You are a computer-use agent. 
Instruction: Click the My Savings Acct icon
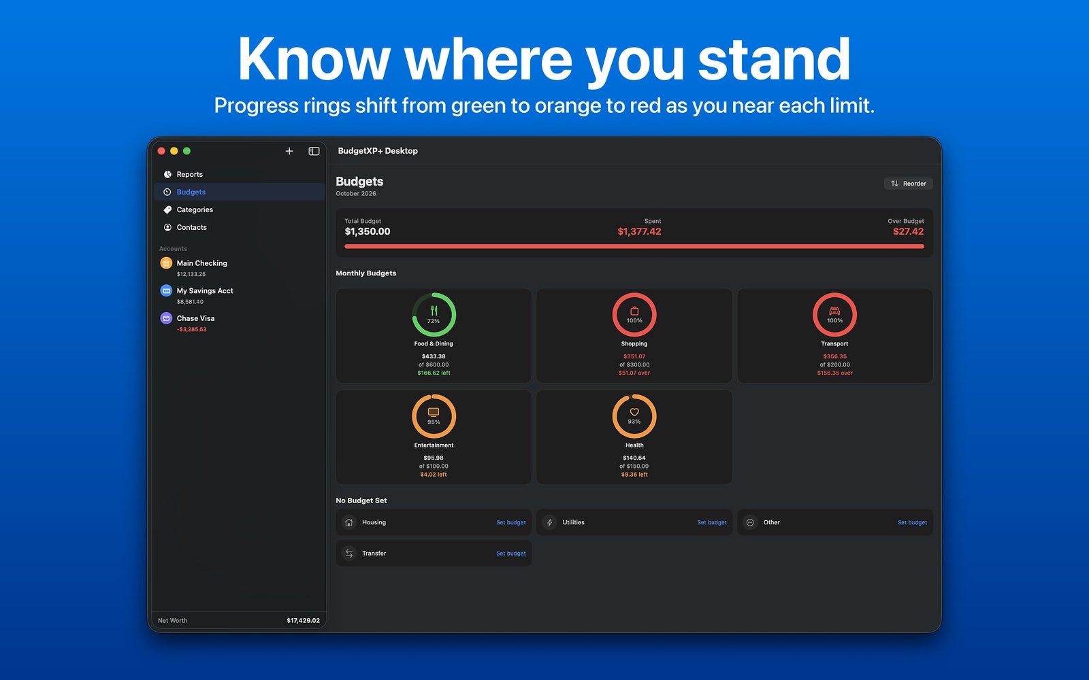click(166, 291)
